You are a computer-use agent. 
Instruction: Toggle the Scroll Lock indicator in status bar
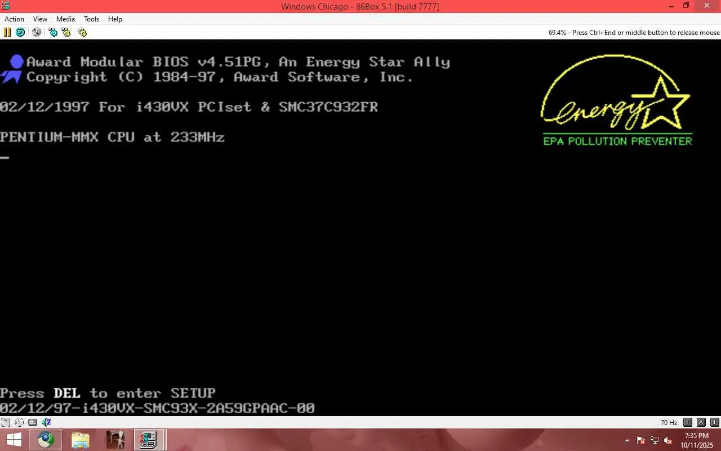pyautogui.click(x=714, y=422)
